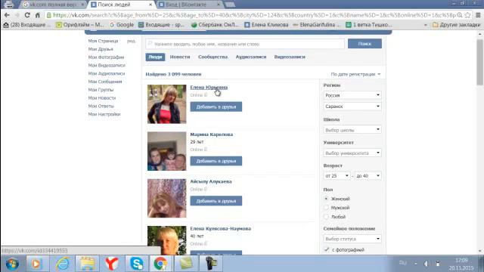Image resolution: width=484 pixels, height=272 pixels.
Task: Toggle с фотографией checkbox
Action: coord(327,249)
